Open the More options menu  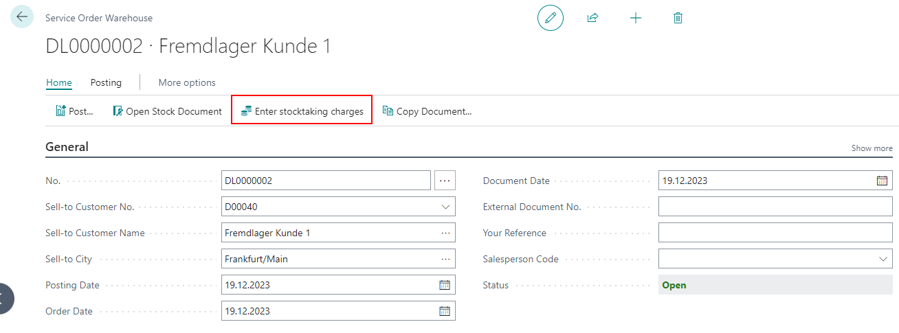[x=187, y=82]
